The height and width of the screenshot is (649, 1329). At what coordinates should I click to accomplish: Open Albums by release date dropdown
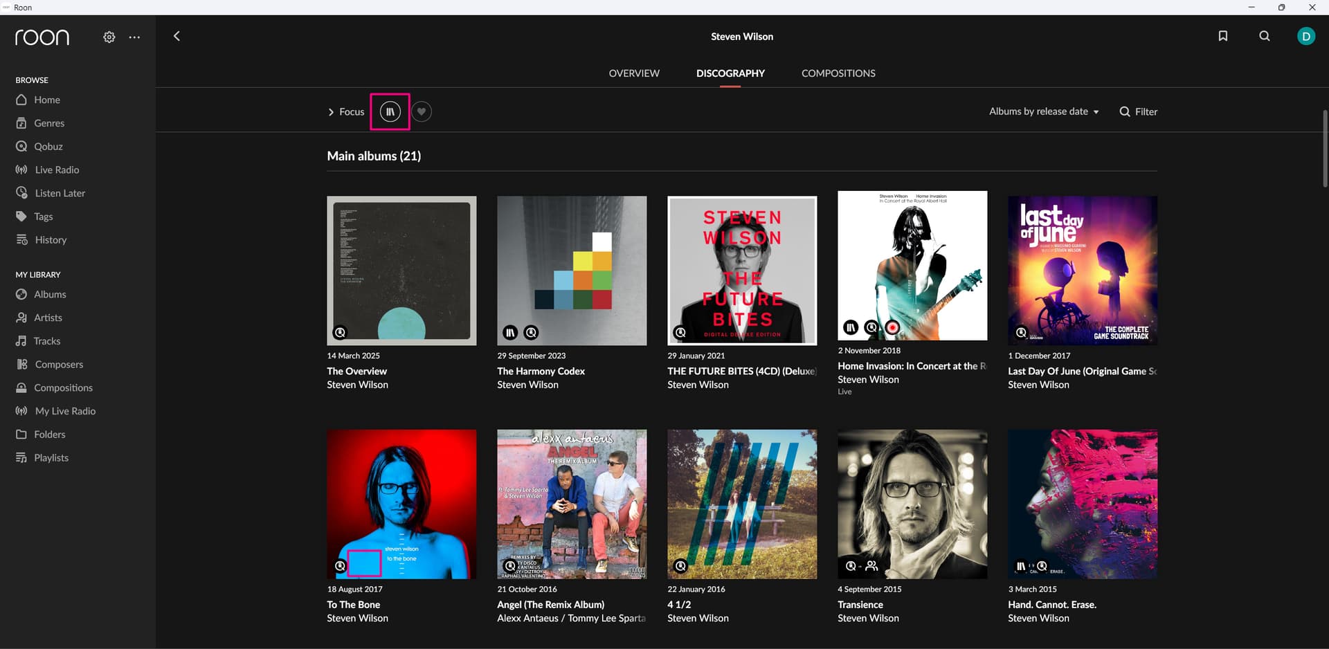pyautogui.click(x=1044, y=111)
